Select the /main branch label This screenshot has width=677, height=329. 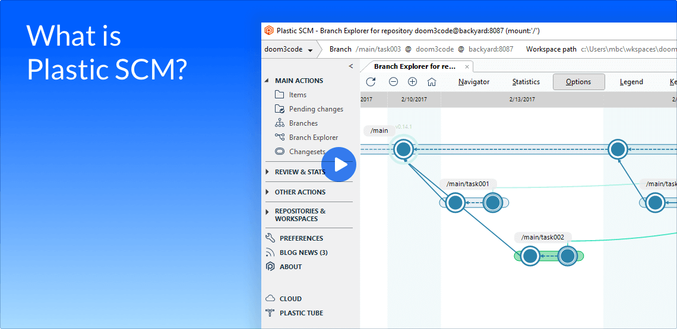tap(379, 130)
